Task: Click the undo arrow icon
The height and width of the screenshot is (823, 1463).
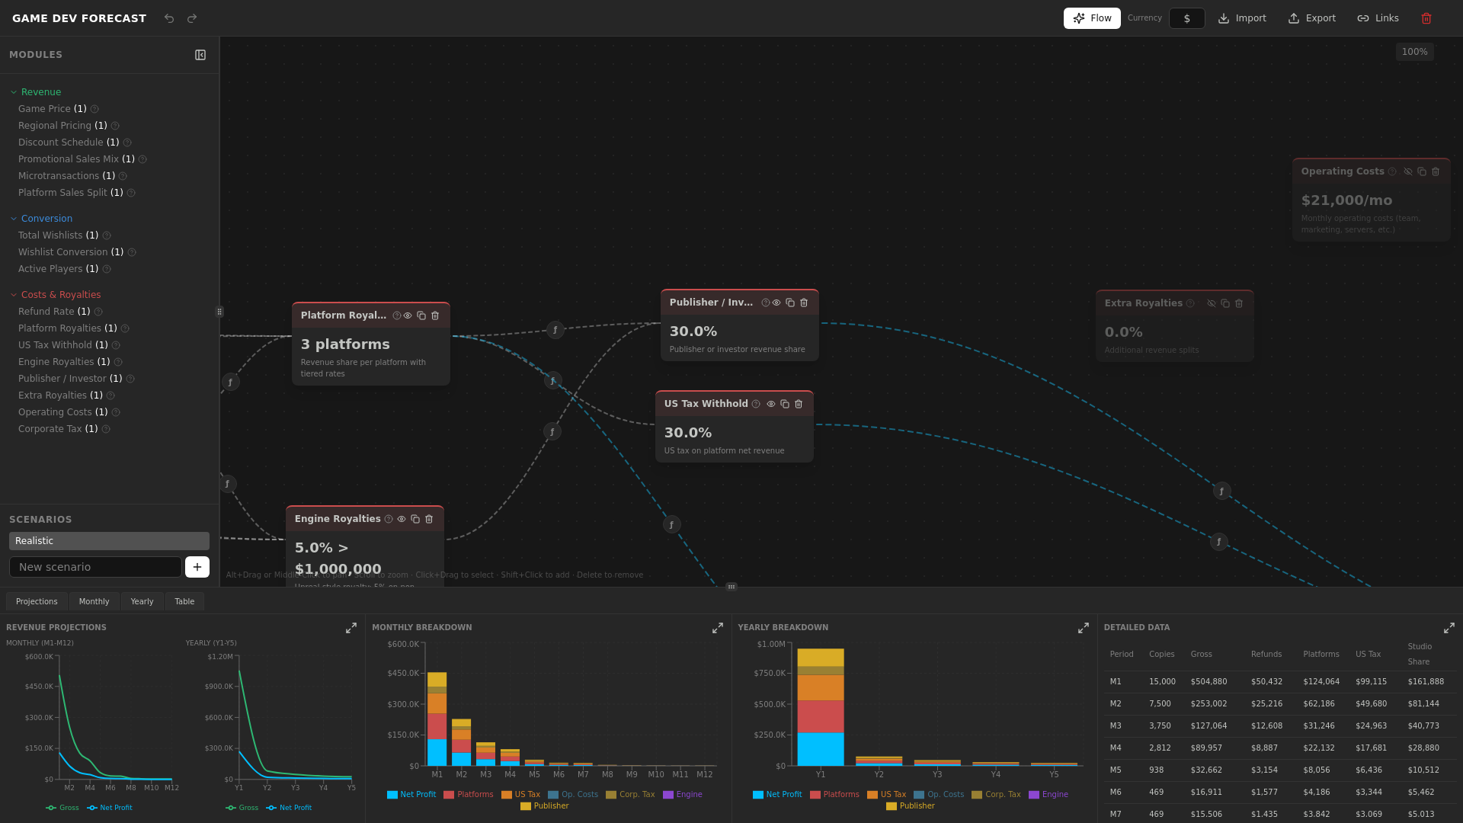Action: click(x=169, y=18)
